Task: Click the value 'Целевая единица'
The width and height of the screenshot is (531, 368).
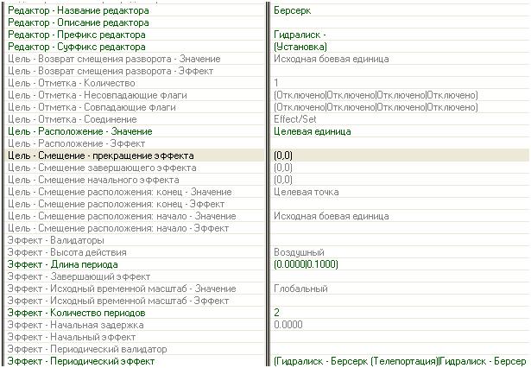Action: pyautogui.click(x=313, y=131)
